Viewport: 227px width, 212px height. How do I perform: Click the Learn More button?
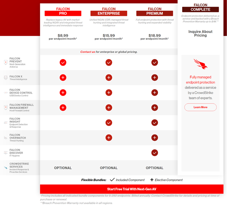tap(200, 107)
